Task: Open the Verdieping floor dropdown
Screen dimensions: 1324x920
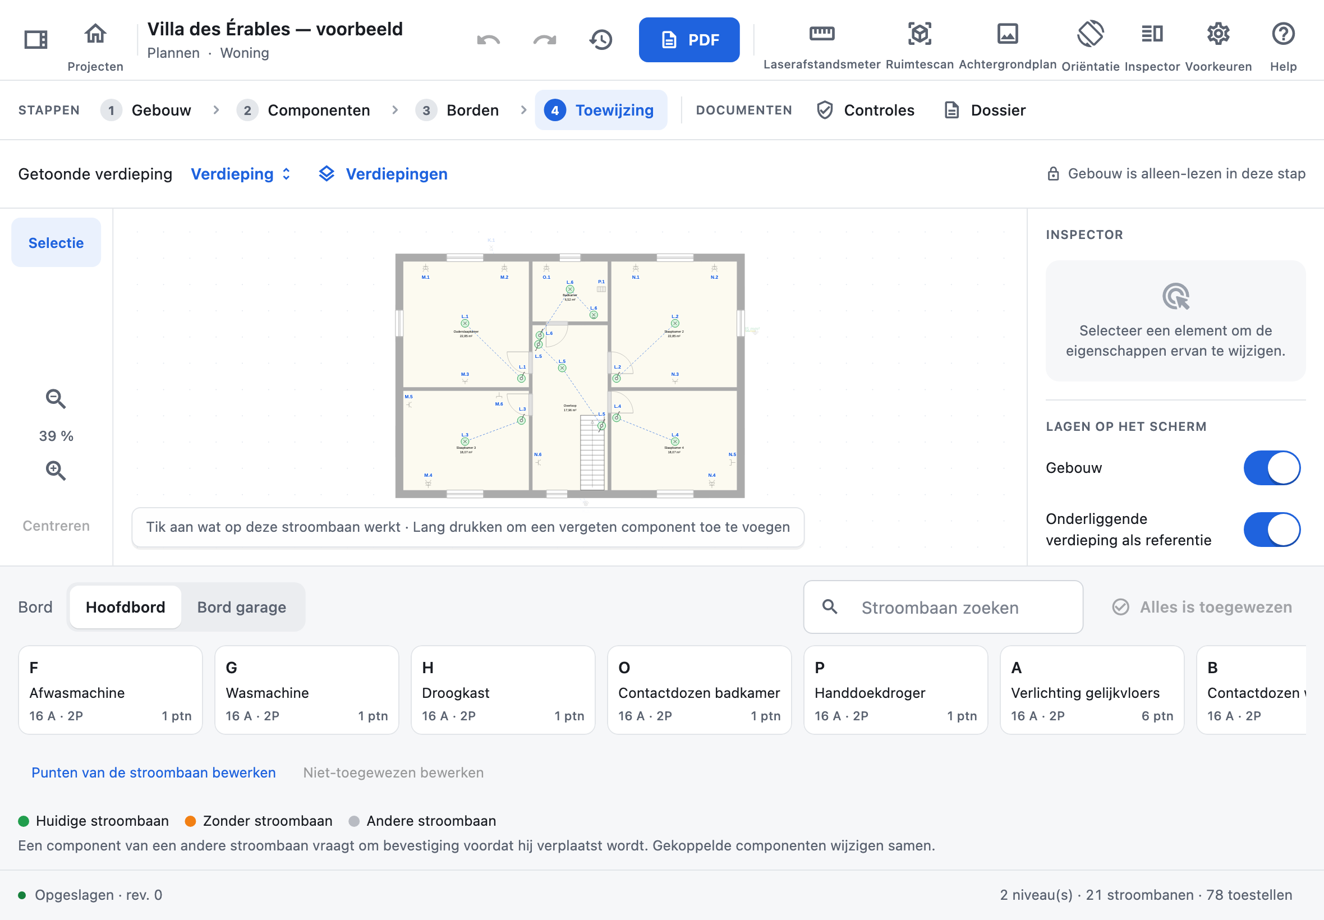Action: 241,173
